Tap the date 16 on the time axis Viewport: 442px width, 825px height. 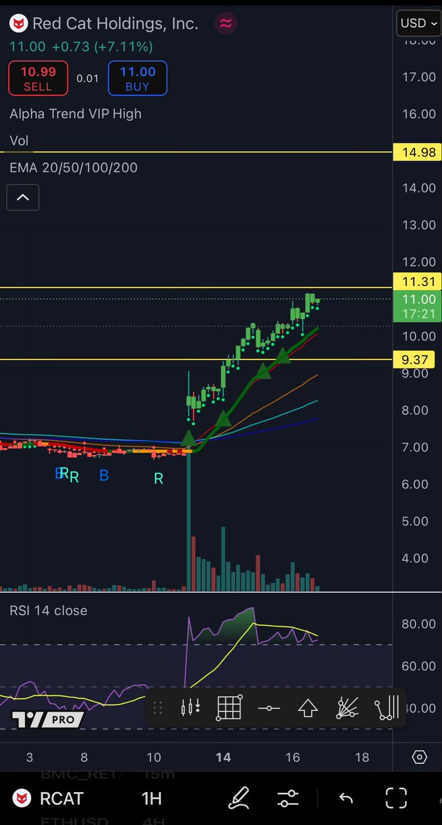click(x=293, y=758)
